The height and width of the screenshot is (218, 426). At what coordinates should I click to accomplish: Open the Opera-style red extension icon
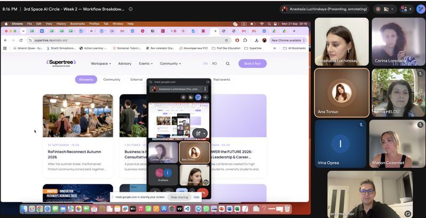point(237,40)
